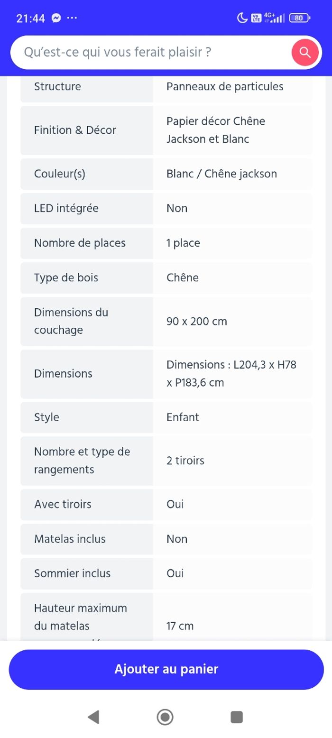The image size is (332, 738).
Task: Tap the battery level indicator showing 80
Action: (x=299, y=18)
